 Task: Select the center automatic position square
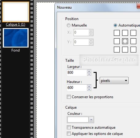point(125,41)
